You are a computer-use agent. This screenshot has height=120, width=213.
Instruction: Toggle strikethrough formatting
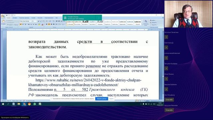tap(29, 24)
